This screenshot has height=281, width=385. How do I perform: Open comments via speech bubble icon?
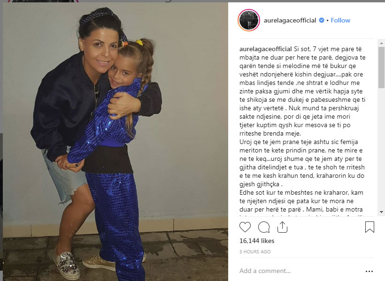pos(264,227)
